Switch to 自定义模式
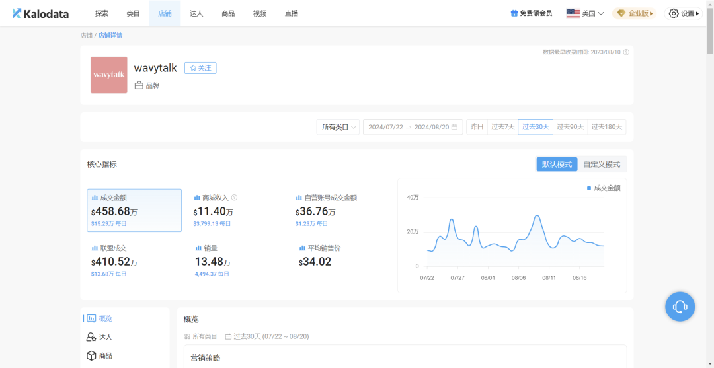The width and height of the screenshot is (714, 368). tap(602, 165)
